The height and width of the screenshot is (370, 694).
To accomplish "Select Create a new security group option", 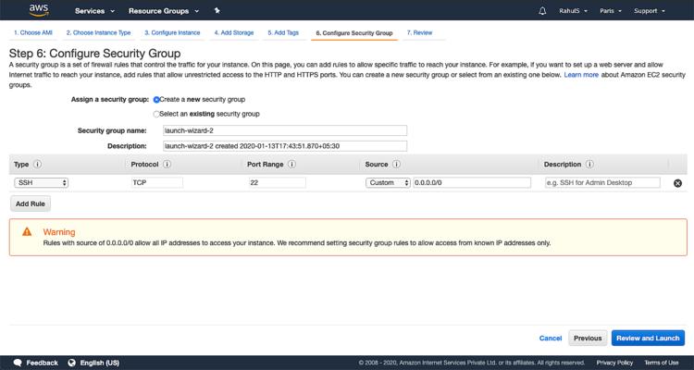I will (156, 99).
